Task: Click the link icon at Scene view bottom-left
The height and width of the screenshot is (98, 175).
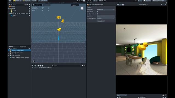Action: [x=34, y=61]
